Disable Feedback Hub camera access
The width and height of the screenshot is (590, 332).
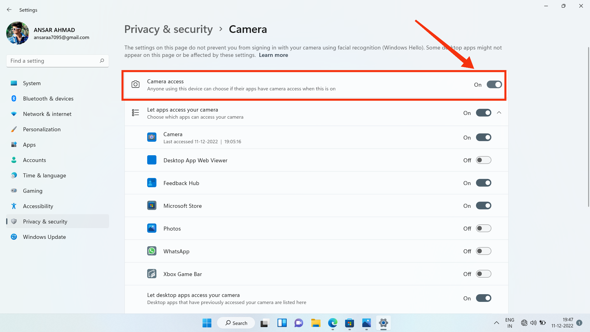(x=484, y=183)
